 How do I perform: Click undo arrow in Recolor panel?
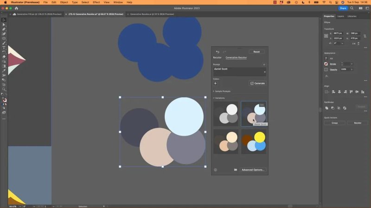217,52
